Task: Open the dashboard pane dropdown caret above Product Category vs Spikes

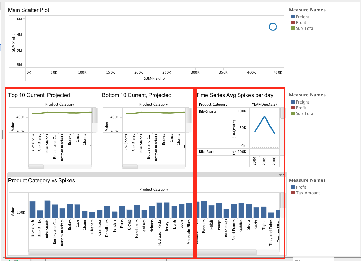Action: tap(280, 175)
